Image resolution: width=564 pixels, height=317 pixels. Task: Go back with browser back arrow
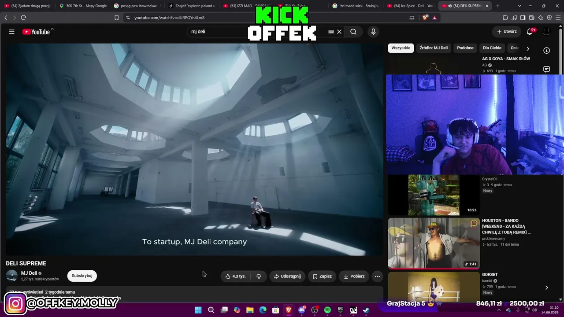(6, 18)
